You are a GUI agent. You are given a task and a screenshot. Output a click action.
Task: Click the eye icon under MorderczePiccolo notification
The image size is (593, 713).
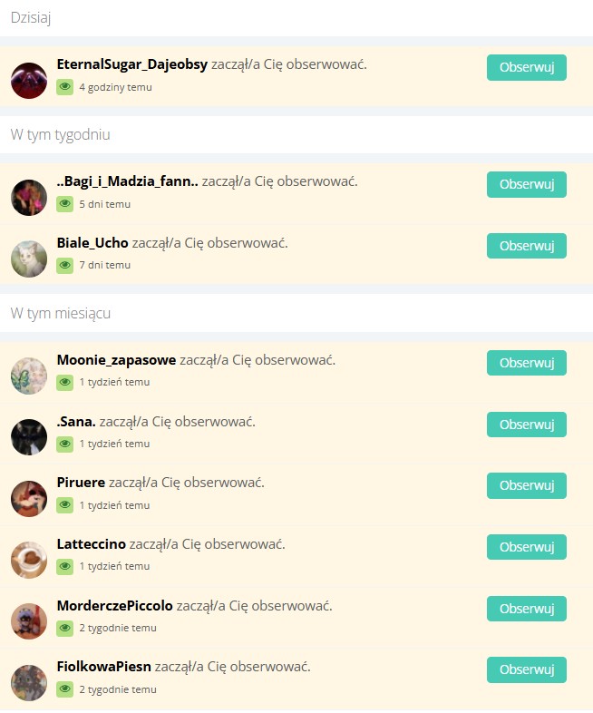(x=65, y=628)
